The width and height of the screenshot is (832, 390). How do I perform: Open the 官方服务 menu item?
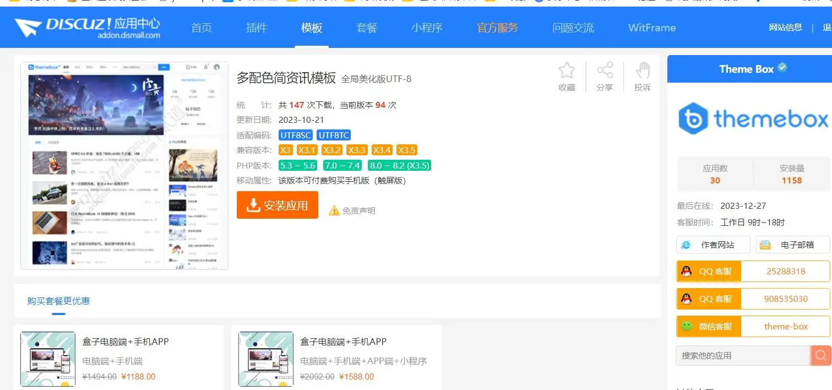(497, 28)
